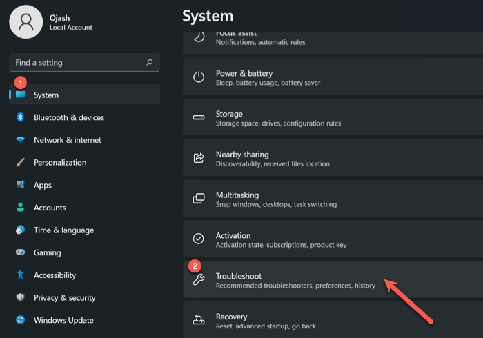Screen dimensions: 483x338
Task: Click the Apps icon in sidebar
Action: click(x=20, y=185)
